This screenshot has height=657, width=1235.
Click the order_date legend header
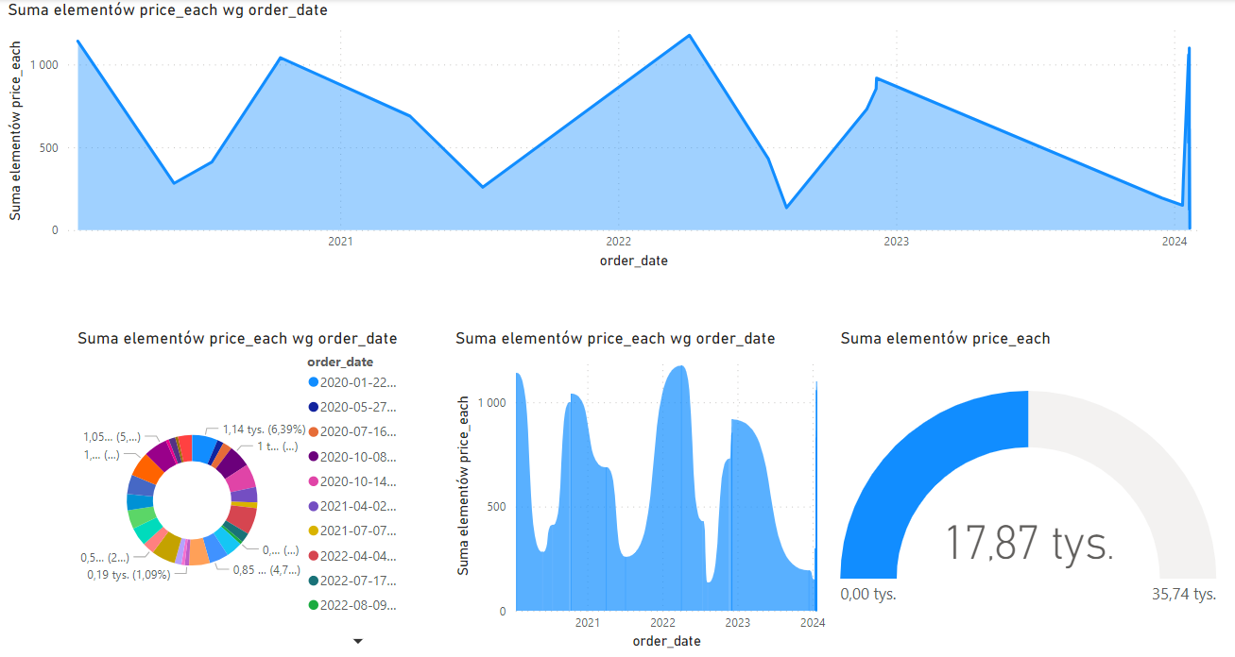(x=339, y=362)
